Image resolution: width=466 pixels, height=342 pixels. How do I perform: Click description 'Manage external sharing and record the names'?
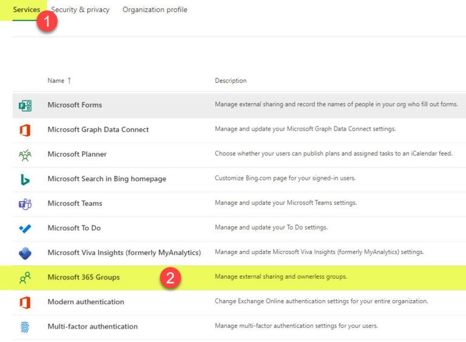coord(336,104)
